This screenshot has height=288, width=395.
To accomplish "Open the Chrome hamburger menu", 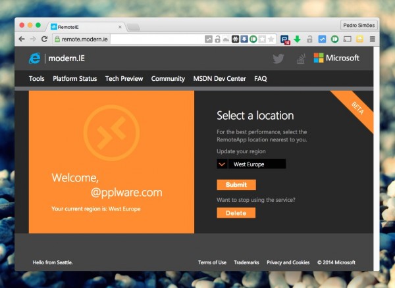I will (x=373, y=39).
